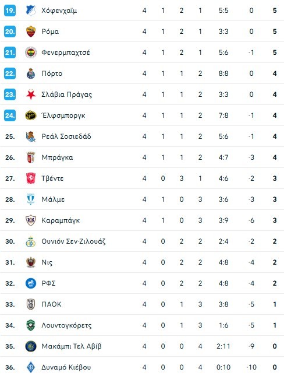Click the Malmö light-blue crest icon
This screenshot has width=284, height=376.
31,199
